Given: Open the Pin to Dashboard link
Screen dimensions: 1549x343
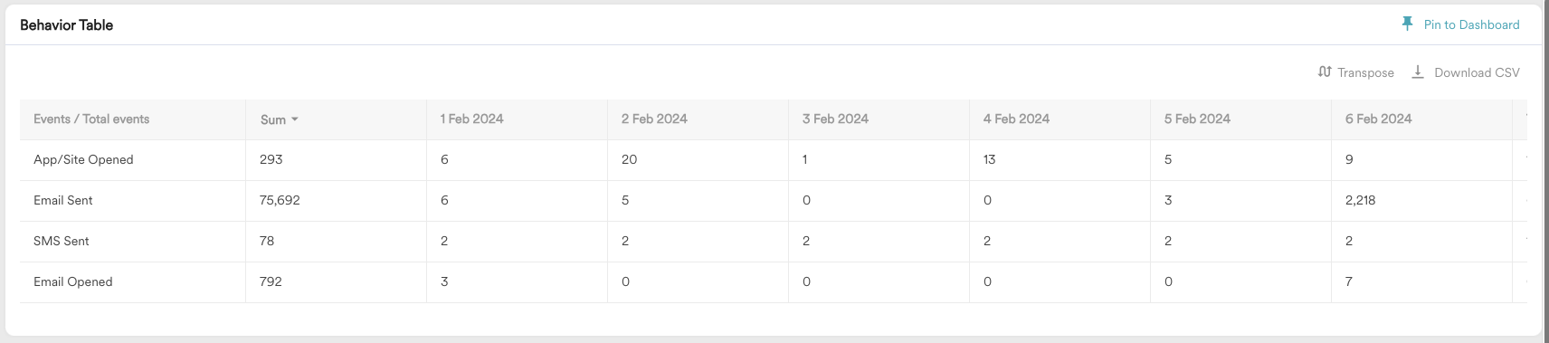Looking at the screenshot, I should coord(1471,24).
